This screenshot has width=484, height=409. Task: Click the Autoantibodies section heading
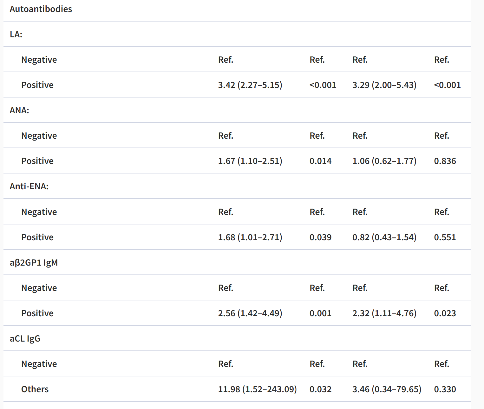coord(41,9)
